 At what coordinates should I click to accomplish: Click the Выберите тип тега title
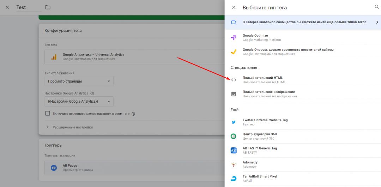[x=265, y=7]
